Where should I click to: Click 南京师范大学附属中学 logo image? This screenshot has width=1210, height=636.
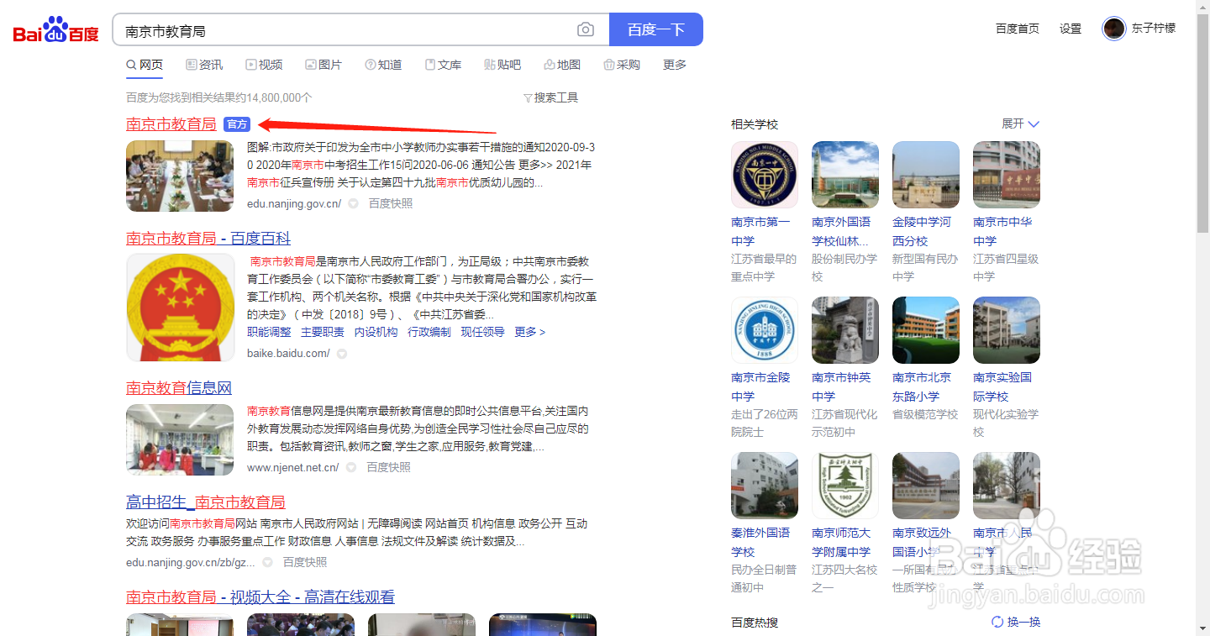[x=845, y=486]
